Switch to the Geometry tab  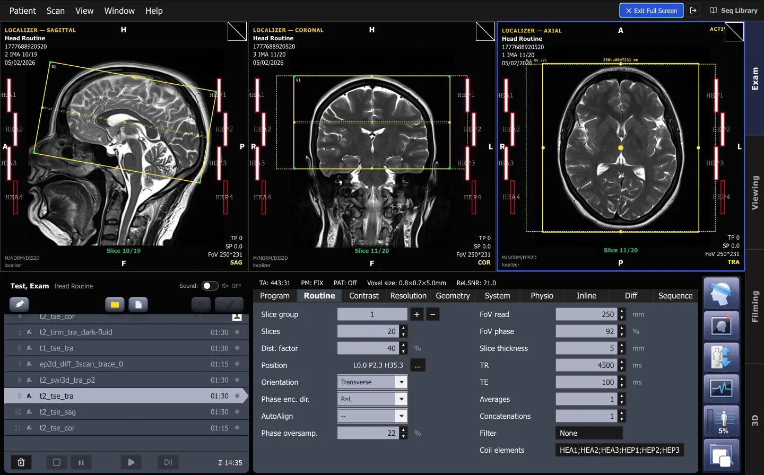coord(453,296)
